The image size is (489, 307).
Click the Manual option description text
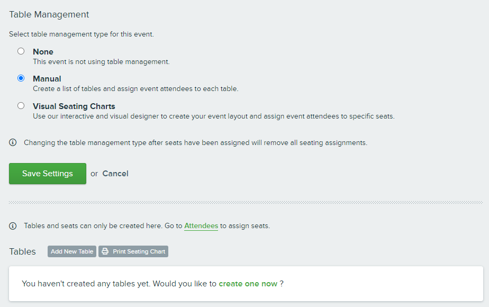(x=135, y=88)
